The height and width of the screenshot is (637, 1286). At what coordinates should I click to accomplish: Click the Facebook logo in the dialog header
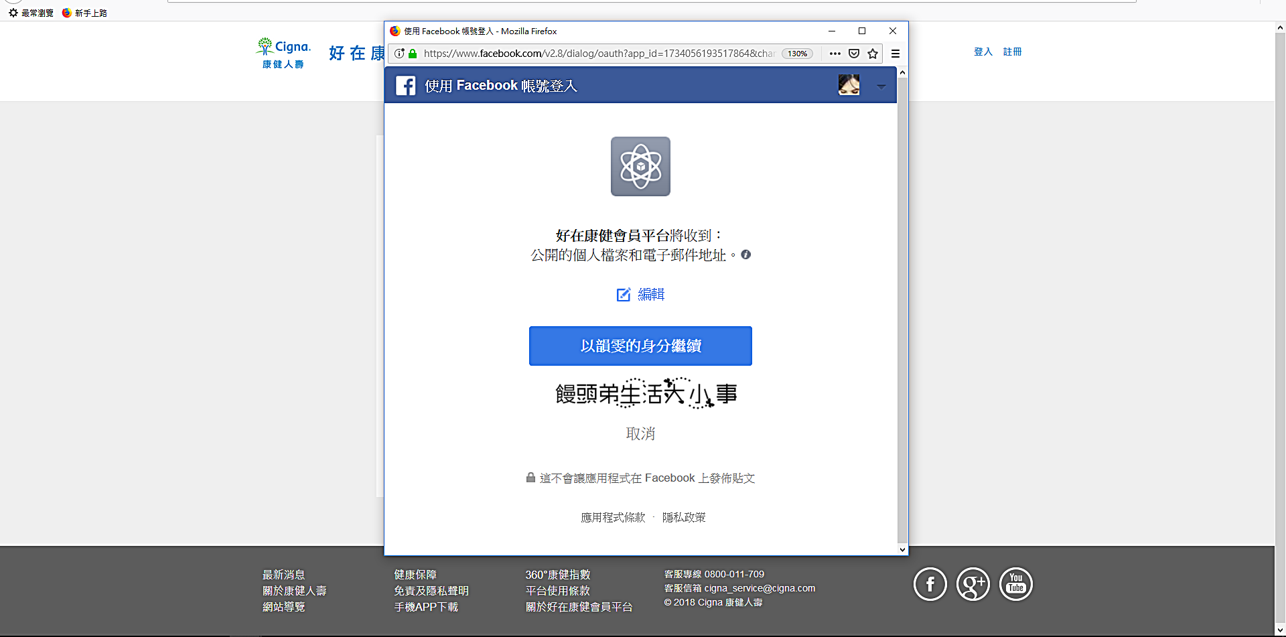tap(405, 85)
